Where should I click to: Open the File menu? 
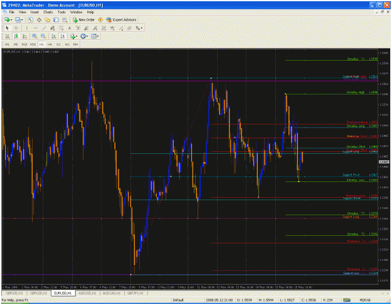pyautogui.click(x=11, y=12)
